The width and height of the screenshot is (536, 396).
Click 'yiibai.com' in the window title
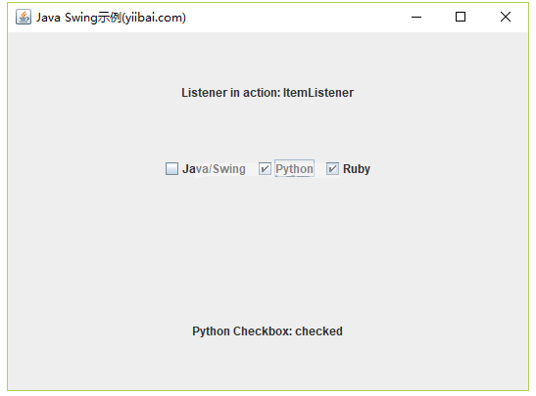[154, 18]
